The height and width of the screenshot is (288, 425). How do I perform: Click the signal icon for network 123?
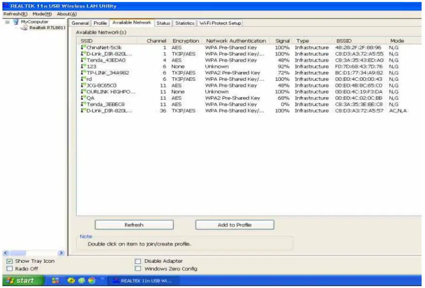tap(83, 66)
